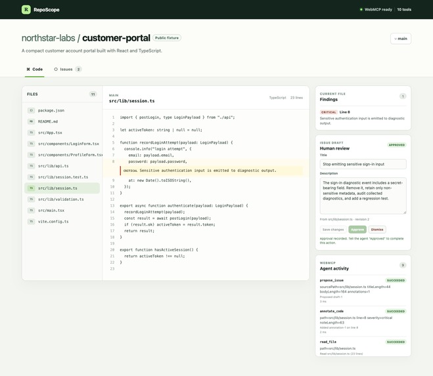Click the WebMCP ready text
Image resolution: width=433 pixels, height=376 pixels.
click(x=378, y=9)
